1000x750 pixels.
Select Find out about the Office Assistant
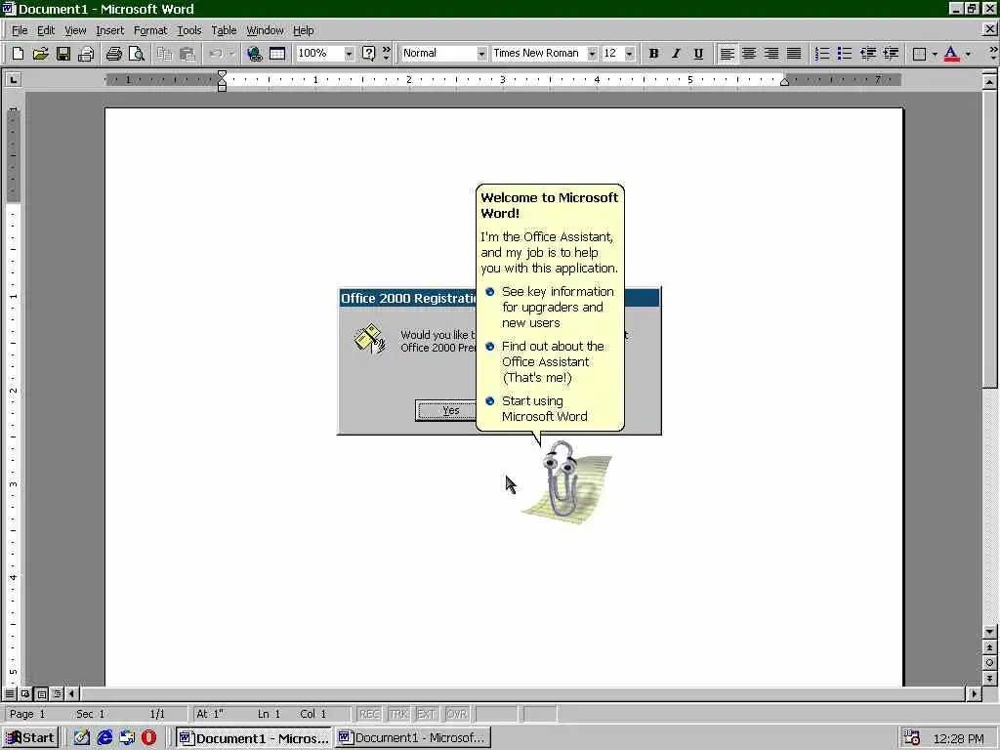(x=546, y=361)
